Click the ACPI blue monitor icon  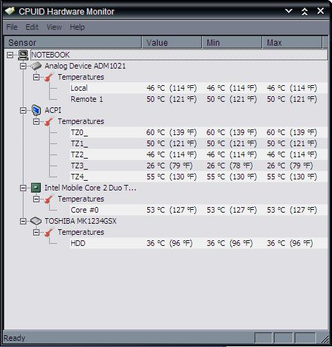coord(36,110)
